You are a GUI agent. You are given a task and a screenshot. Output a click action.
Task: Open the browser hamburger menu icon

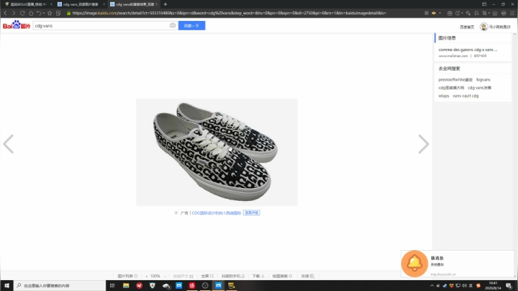(512, 13)
